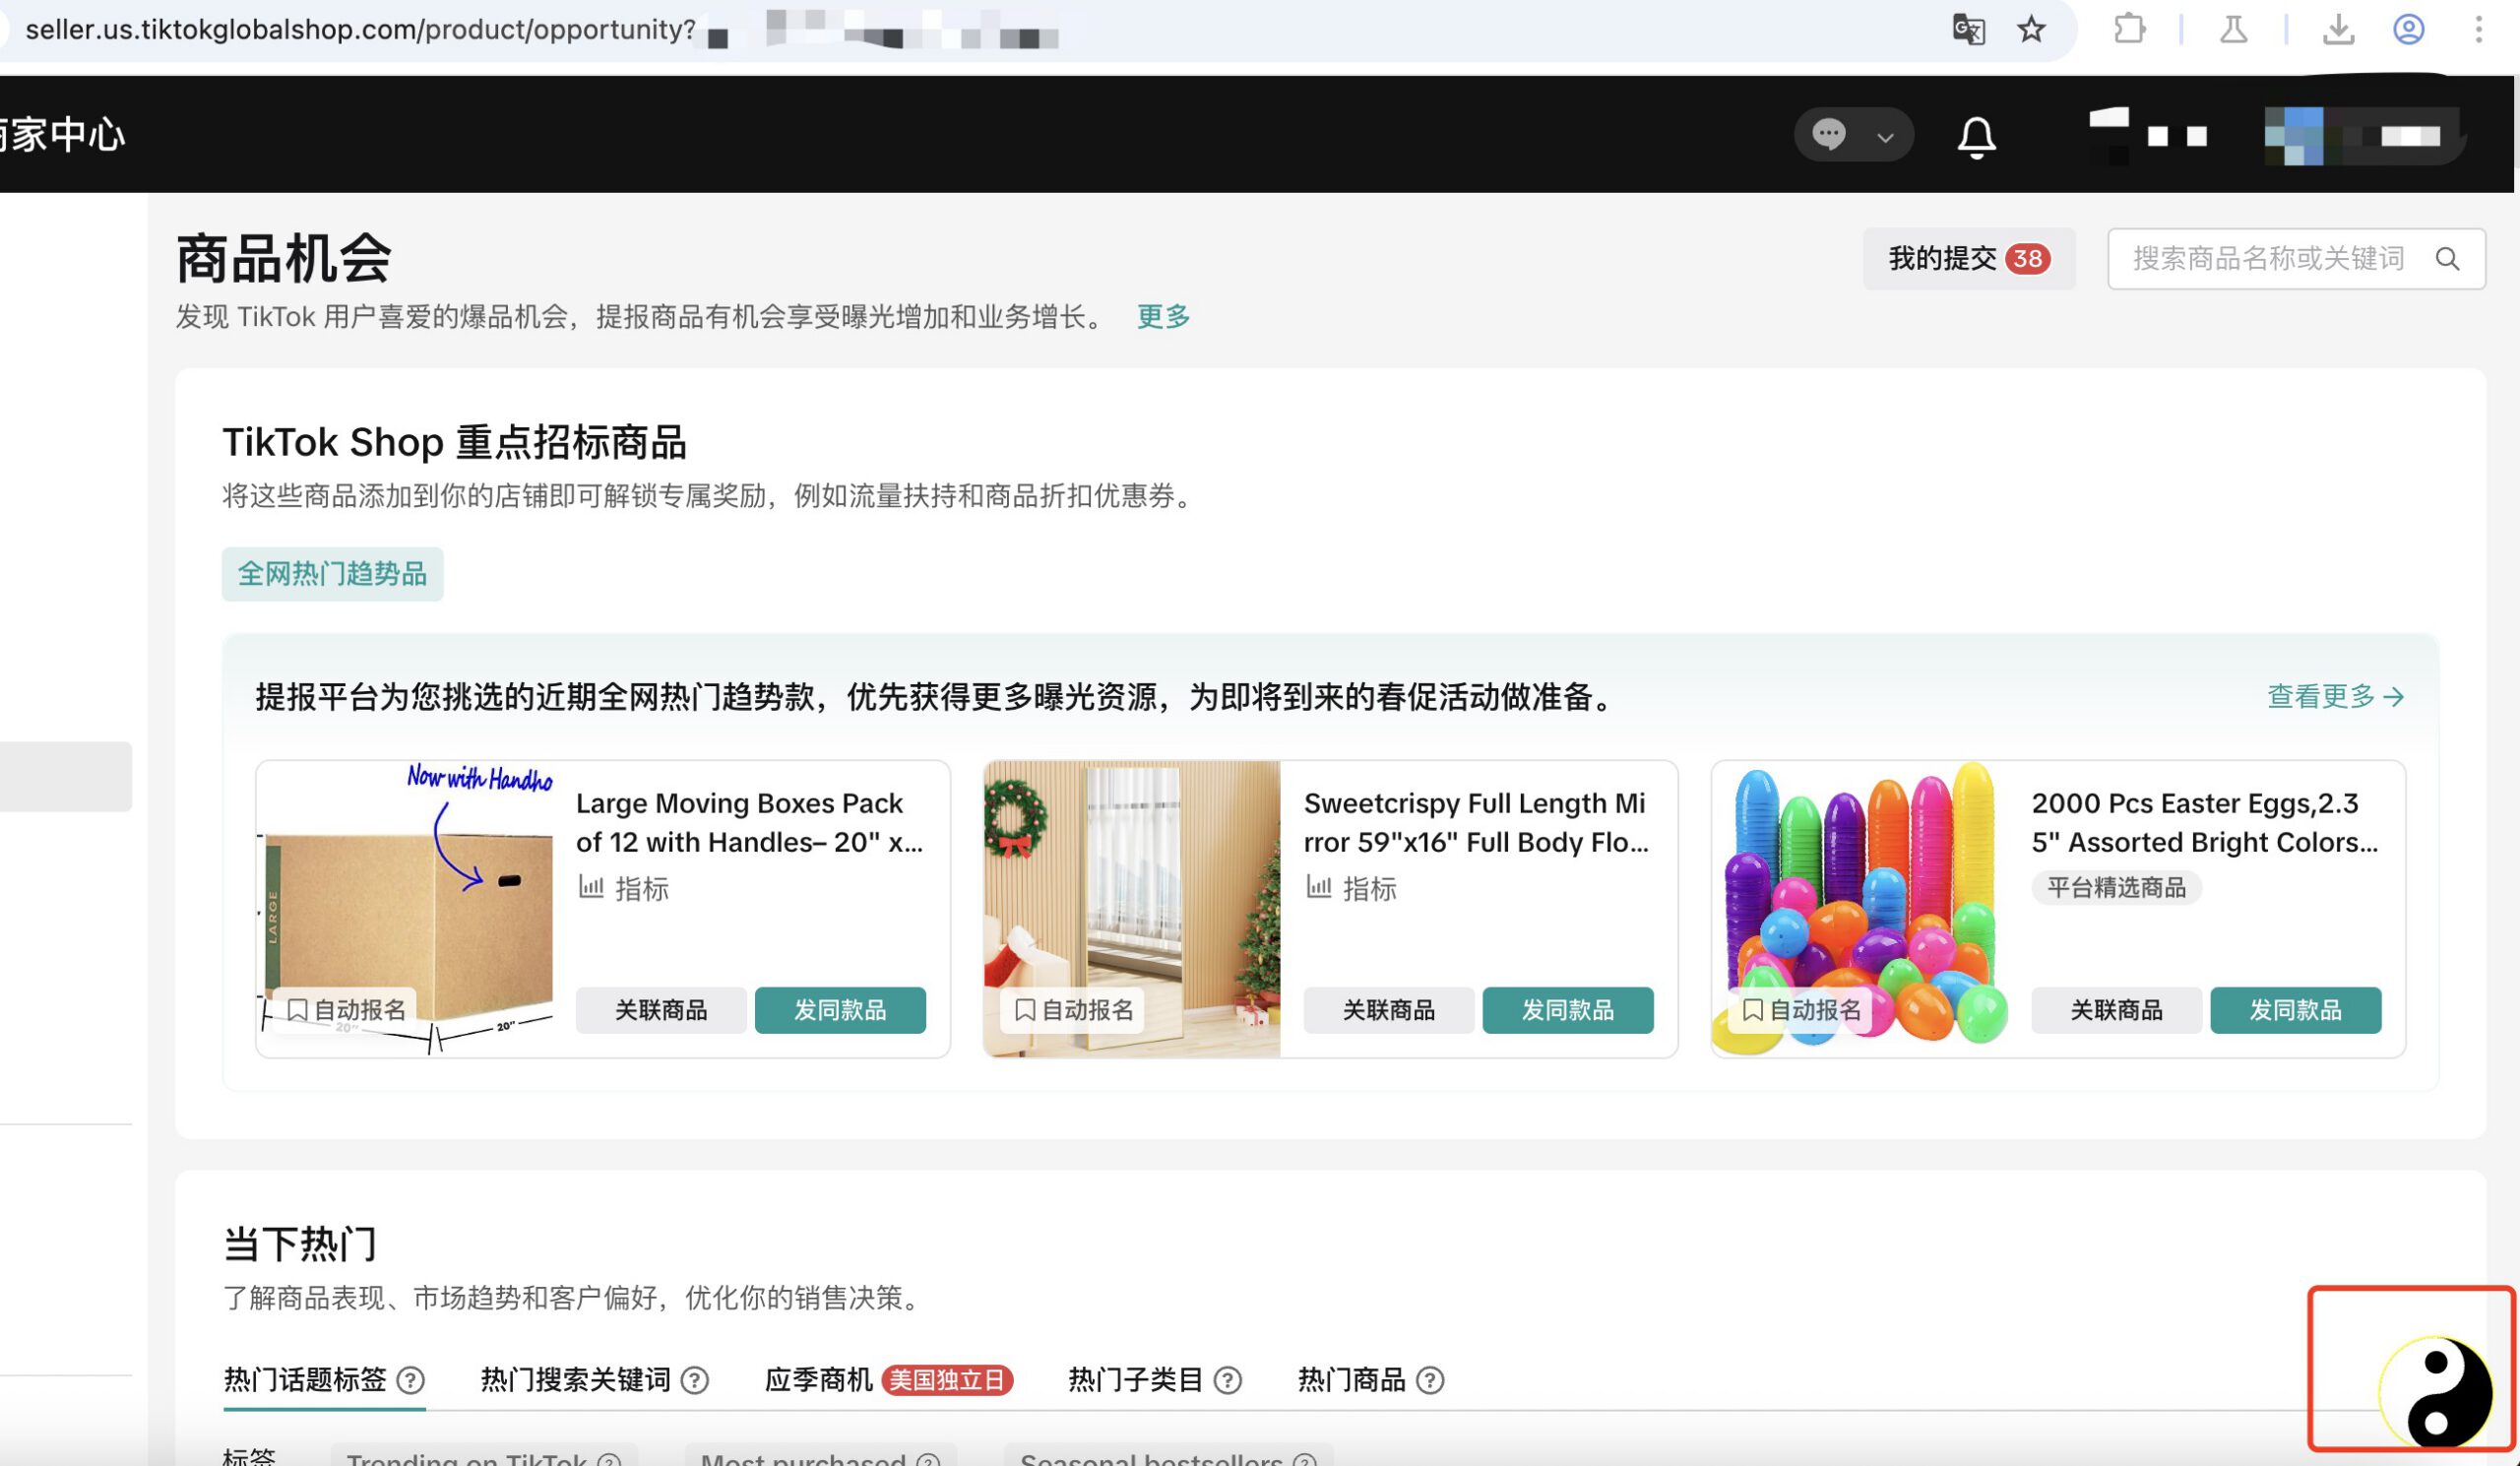Image resolution: width=2520 pixels, height=1466 pixels.
Task: Open the Chrome Labs flask icon
Action: coord(2233,29)
